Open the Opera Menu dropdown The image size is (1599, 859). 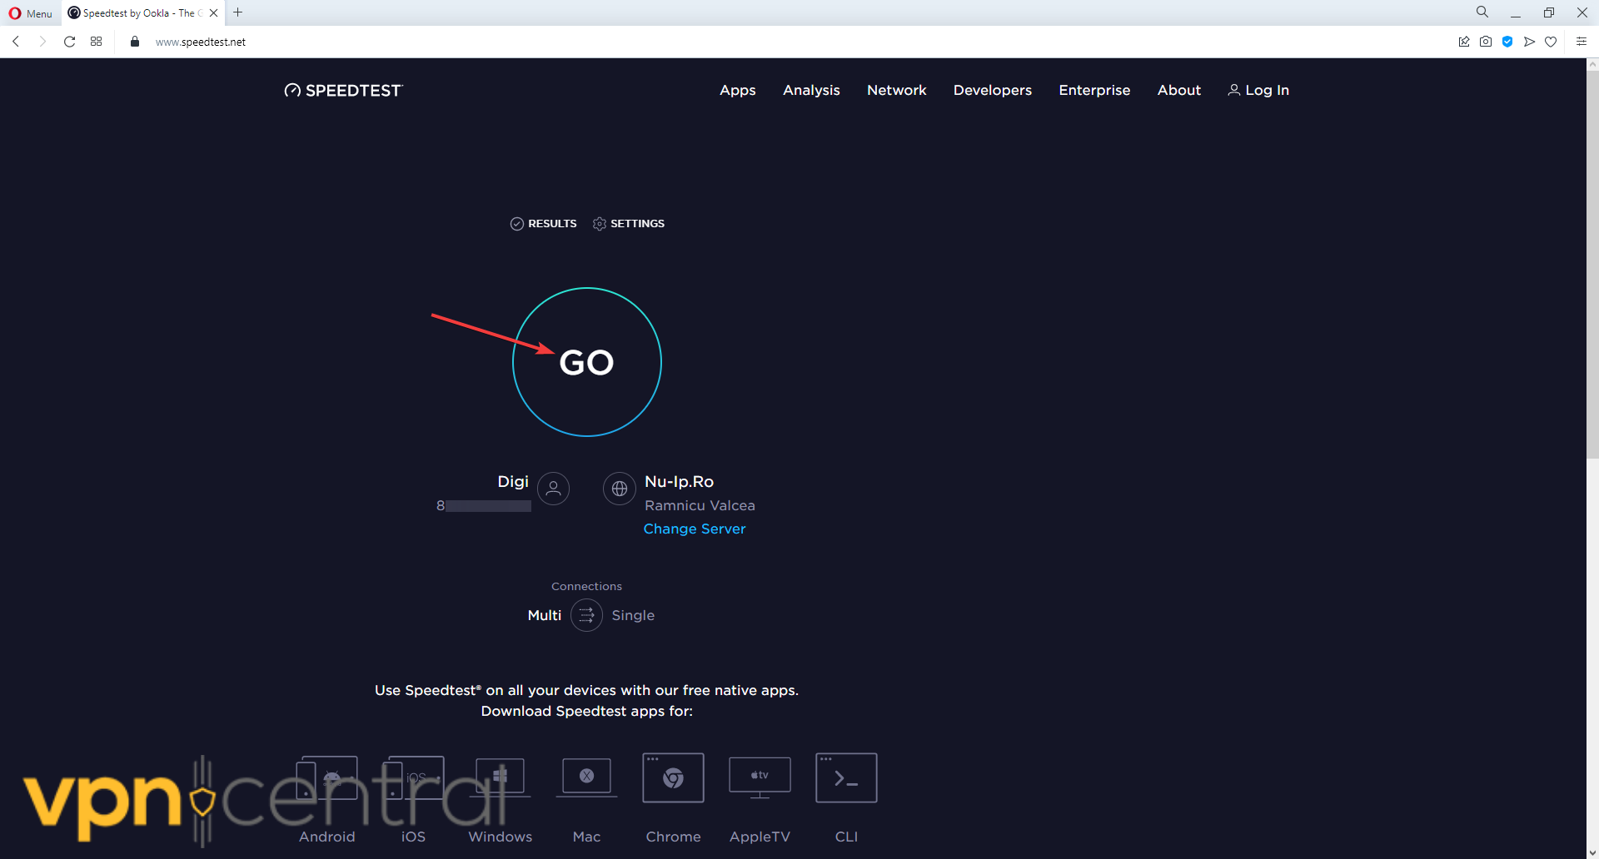(x=31, y=13)
